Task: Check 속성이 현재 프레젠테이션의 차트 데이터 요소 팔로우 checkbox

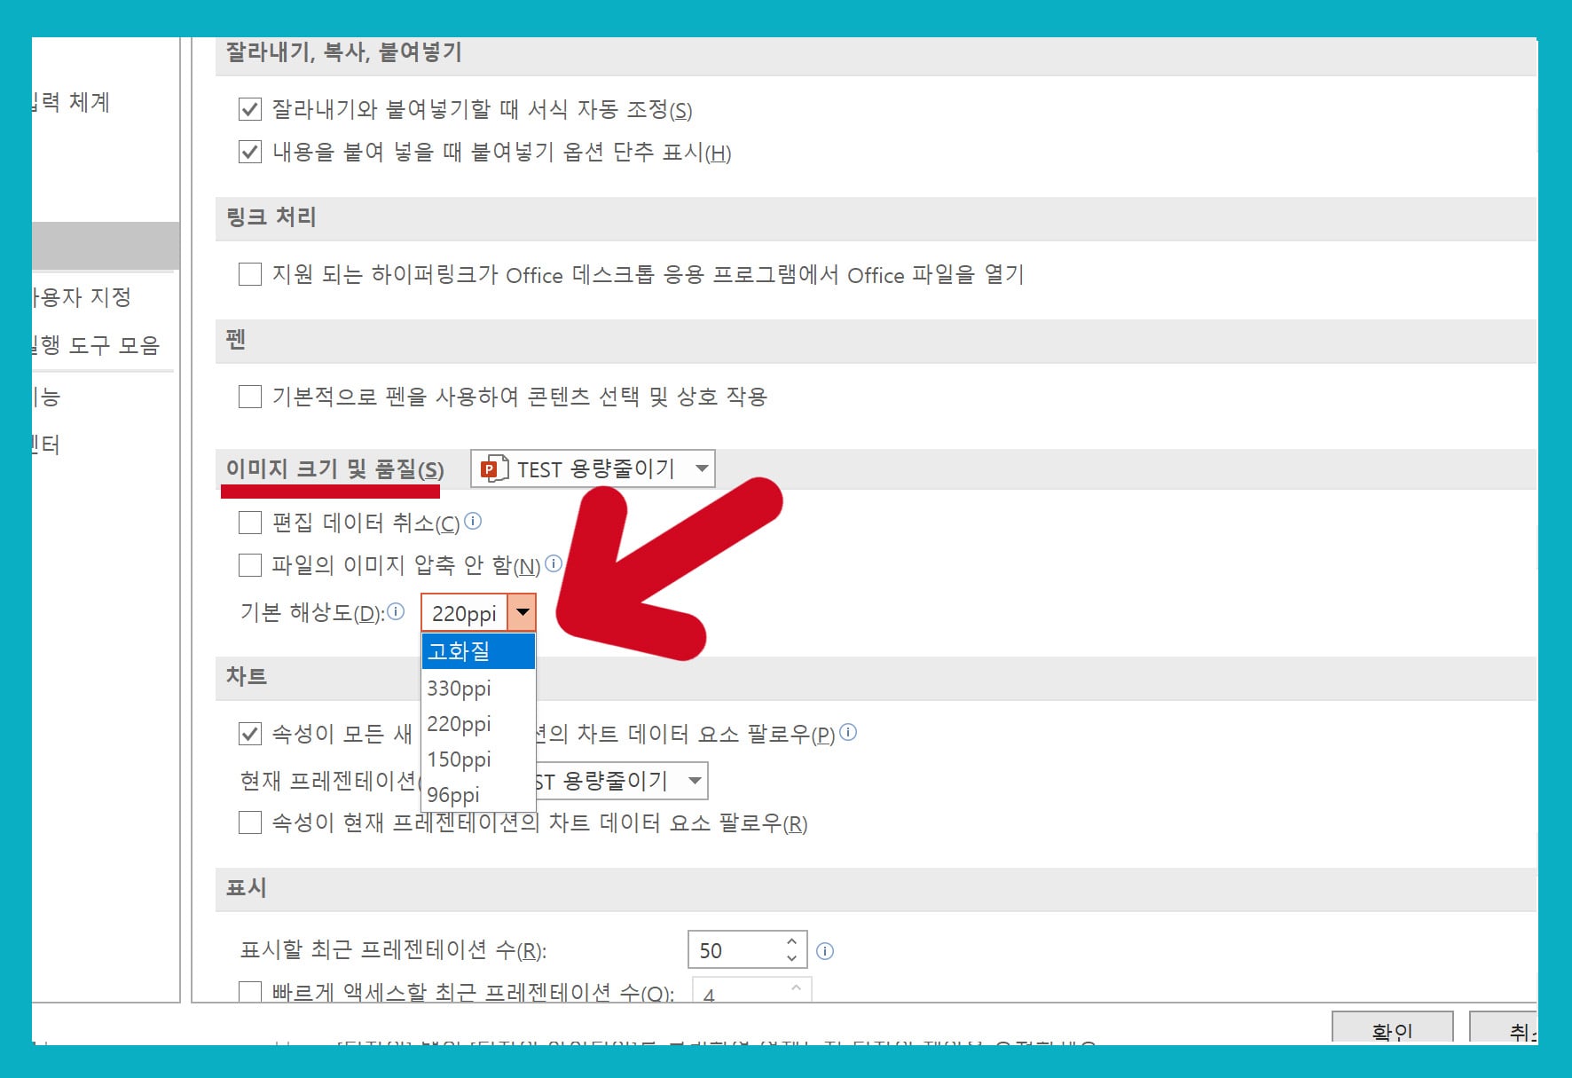Action: point(250,823)
